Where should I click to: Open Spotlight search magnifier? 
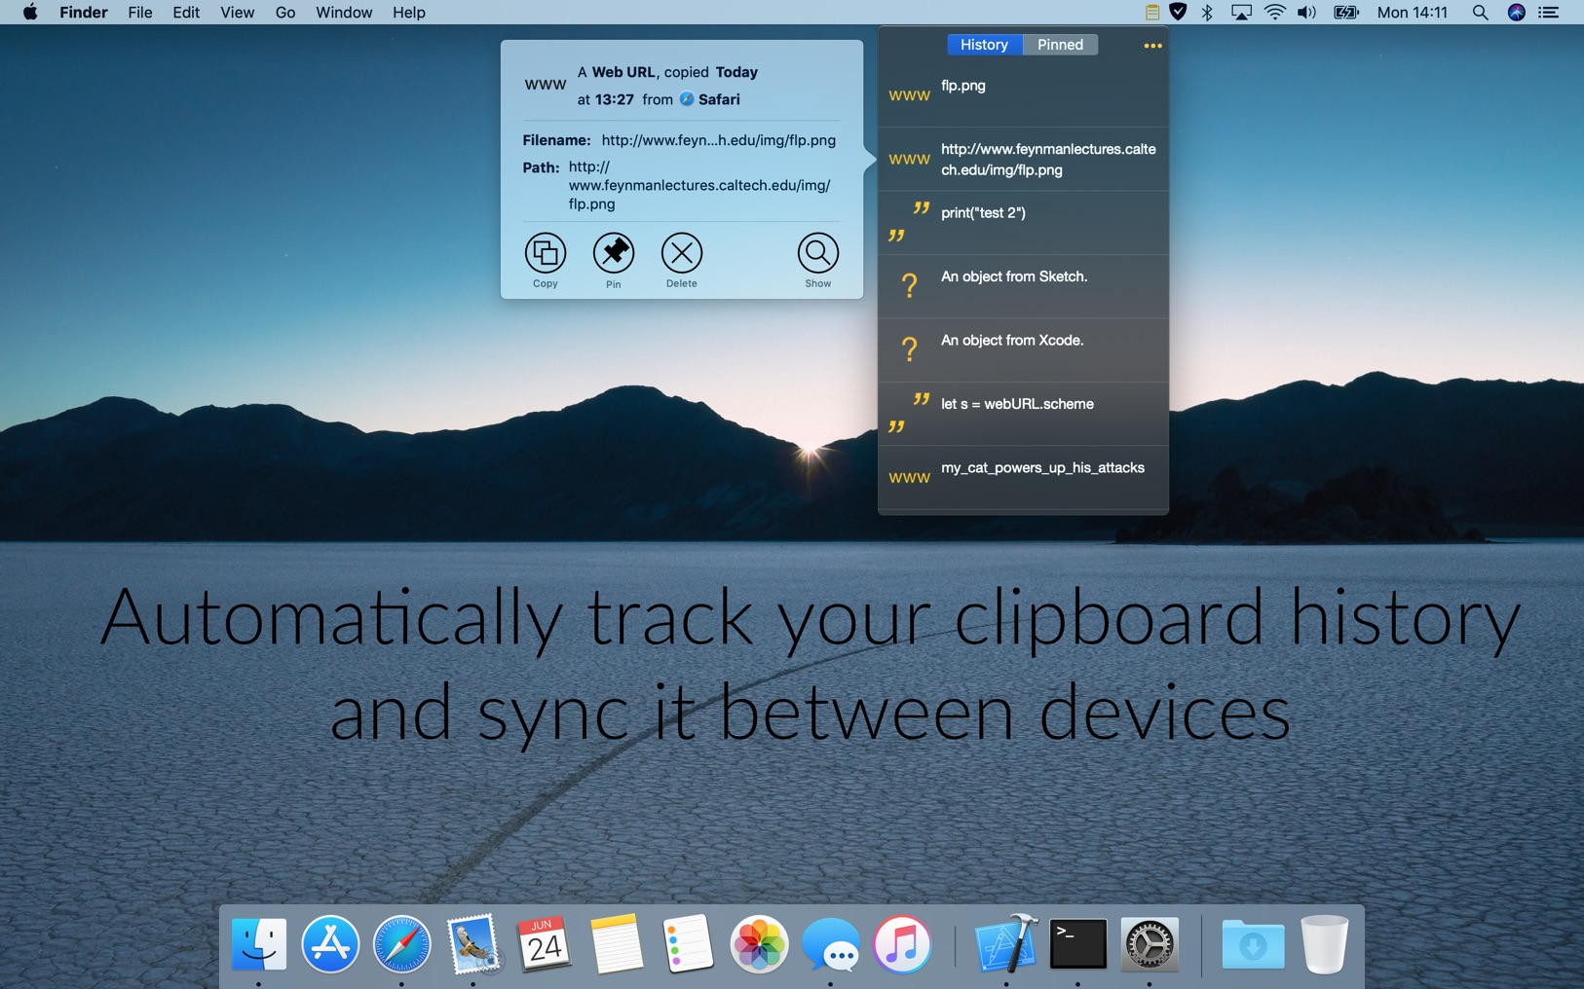tap(1480, 13)
